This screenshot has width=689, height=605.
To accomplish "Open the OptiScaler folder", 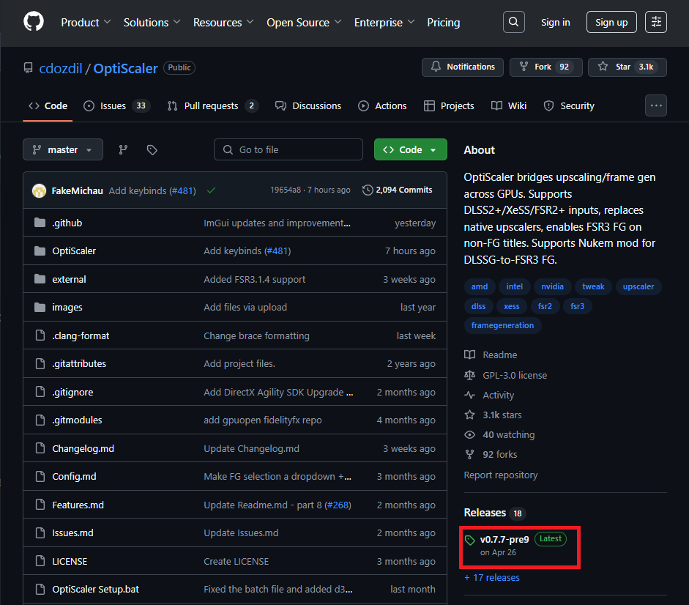I will [74, 250].
